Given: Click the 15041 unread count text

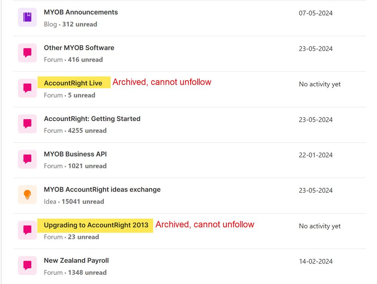Looking at the screenshot, I should [x=83, y=201].
